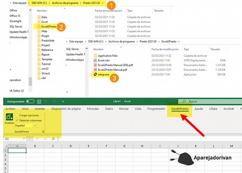Select Silverlight in the left navigation pane
242x173 pixels.
click(x=15, y=21)
